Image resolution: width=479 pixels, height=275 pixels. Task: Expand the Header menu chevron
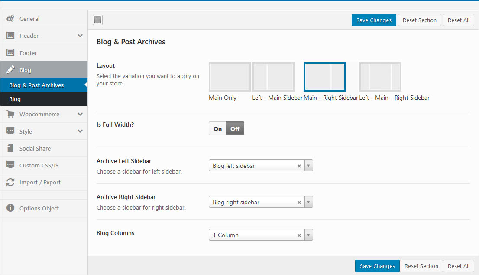(80, 36)
